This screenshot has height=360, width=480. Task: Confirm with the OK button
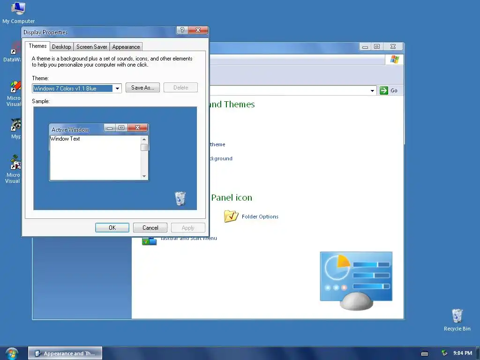pyautogui.click(x=112, y=228)
